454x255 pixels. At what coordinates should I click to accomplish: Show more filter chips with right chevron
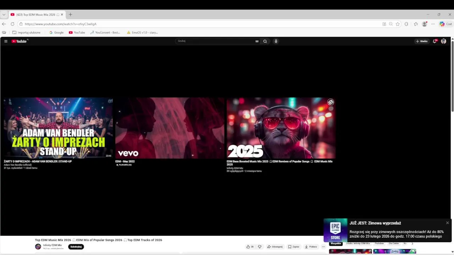(x=412, y=244)
